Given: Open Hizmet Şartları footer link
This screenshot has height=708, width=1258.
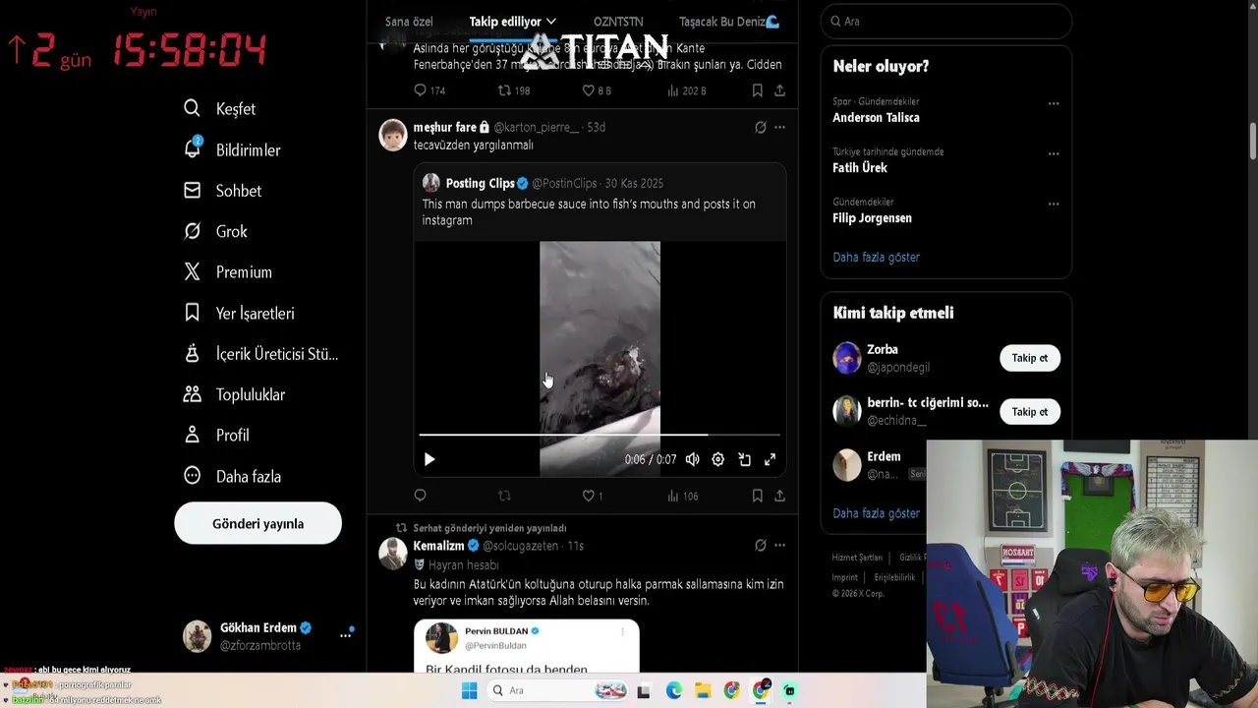Looking at the screenshot, I should 857,558.
